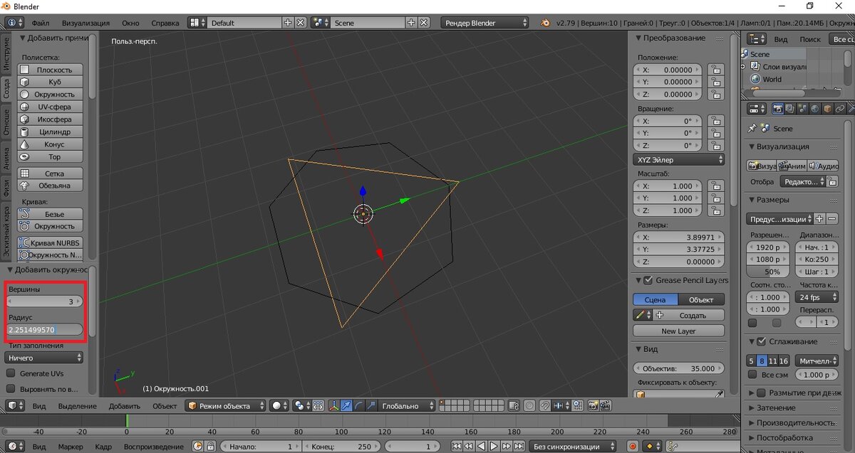The image size is (855, 453).
Task: Add an Icosphere (Икосфера)
Action: point(50,119)
